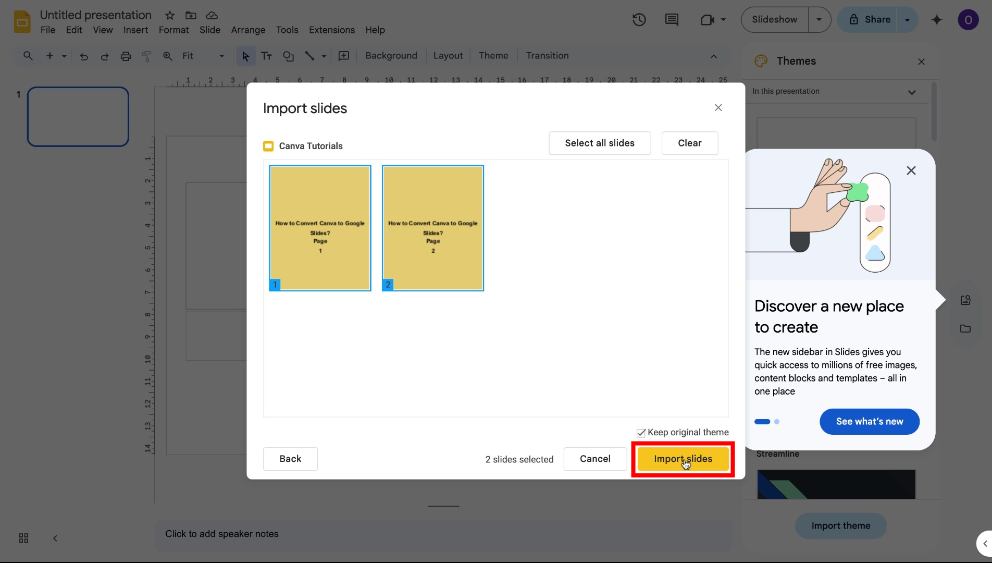Select the Text box tool
This screenshot has width=992, height=563.
coord(266,56)
